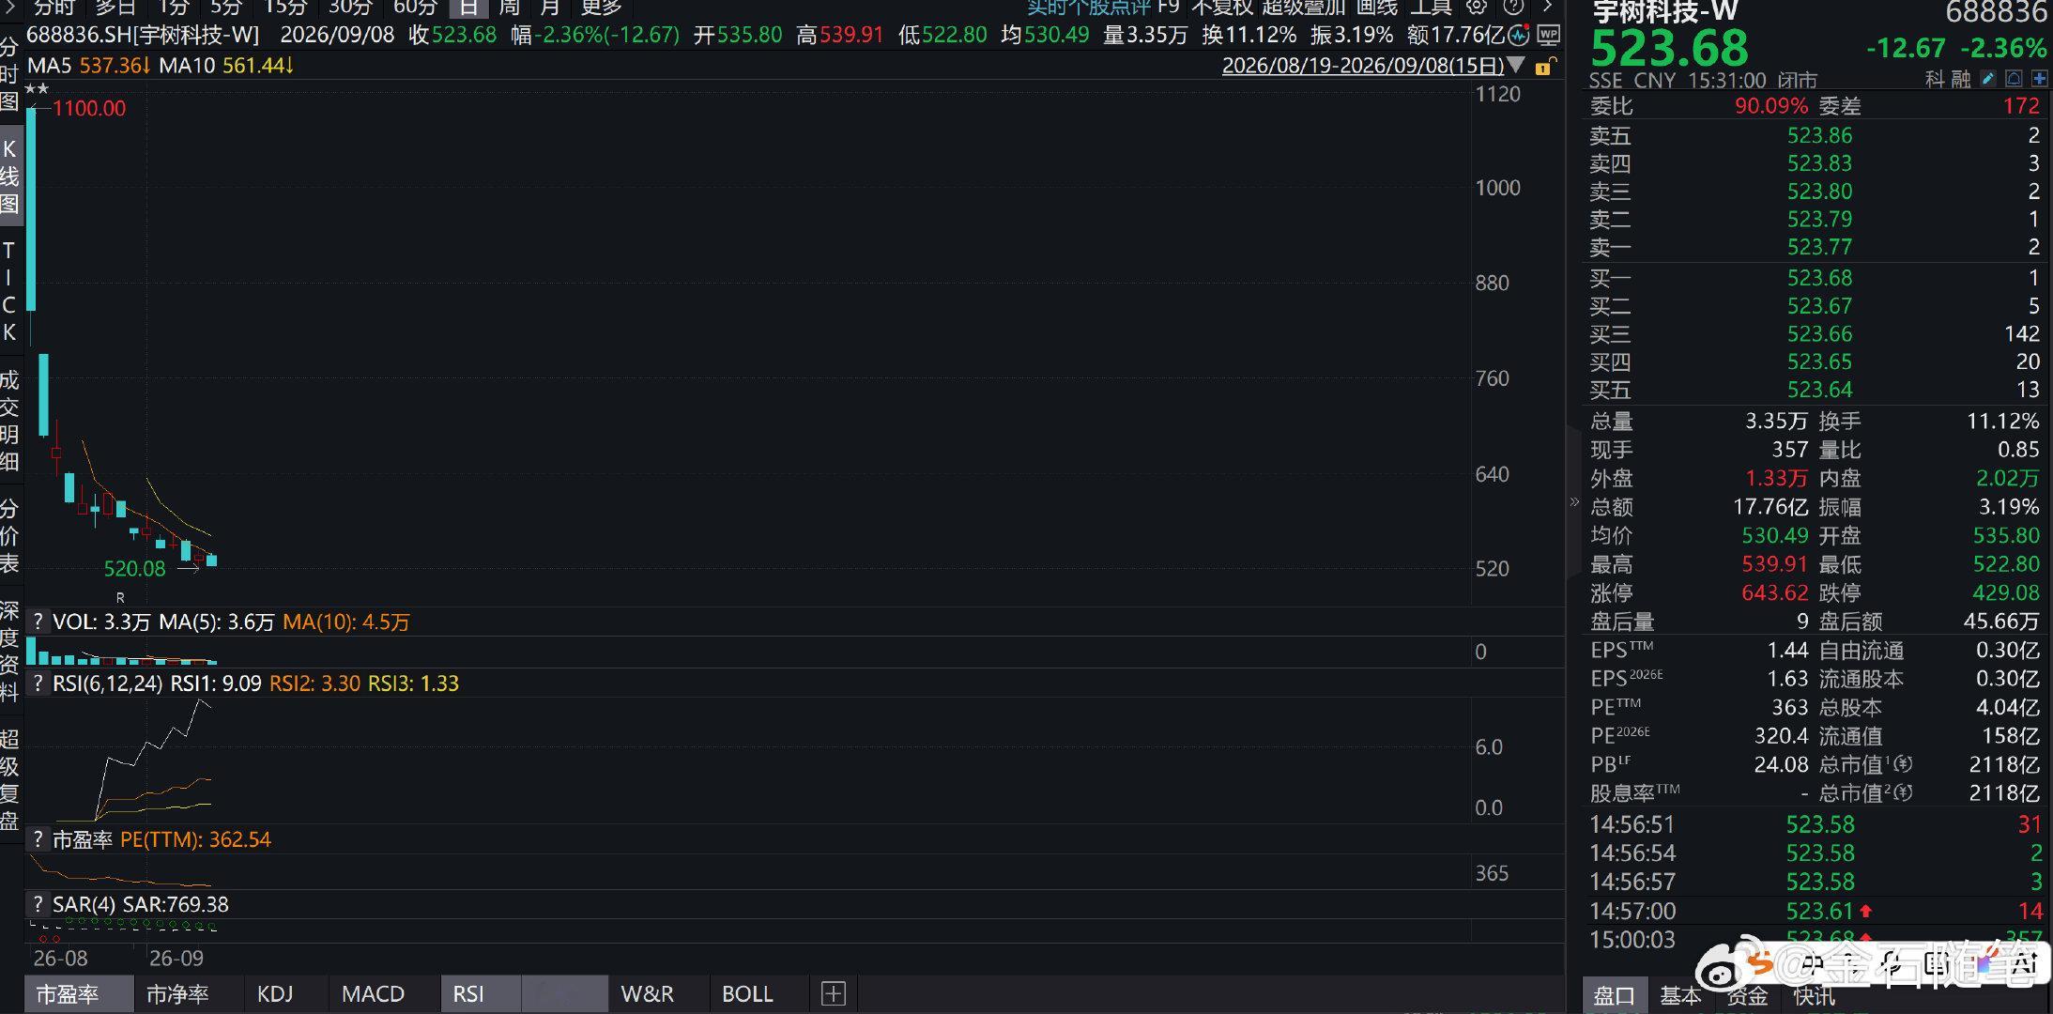Open the pulse diagnosis icon beside turnover amount
The width and height of the screenshot is (2053, 1014).
(1519, 36)
